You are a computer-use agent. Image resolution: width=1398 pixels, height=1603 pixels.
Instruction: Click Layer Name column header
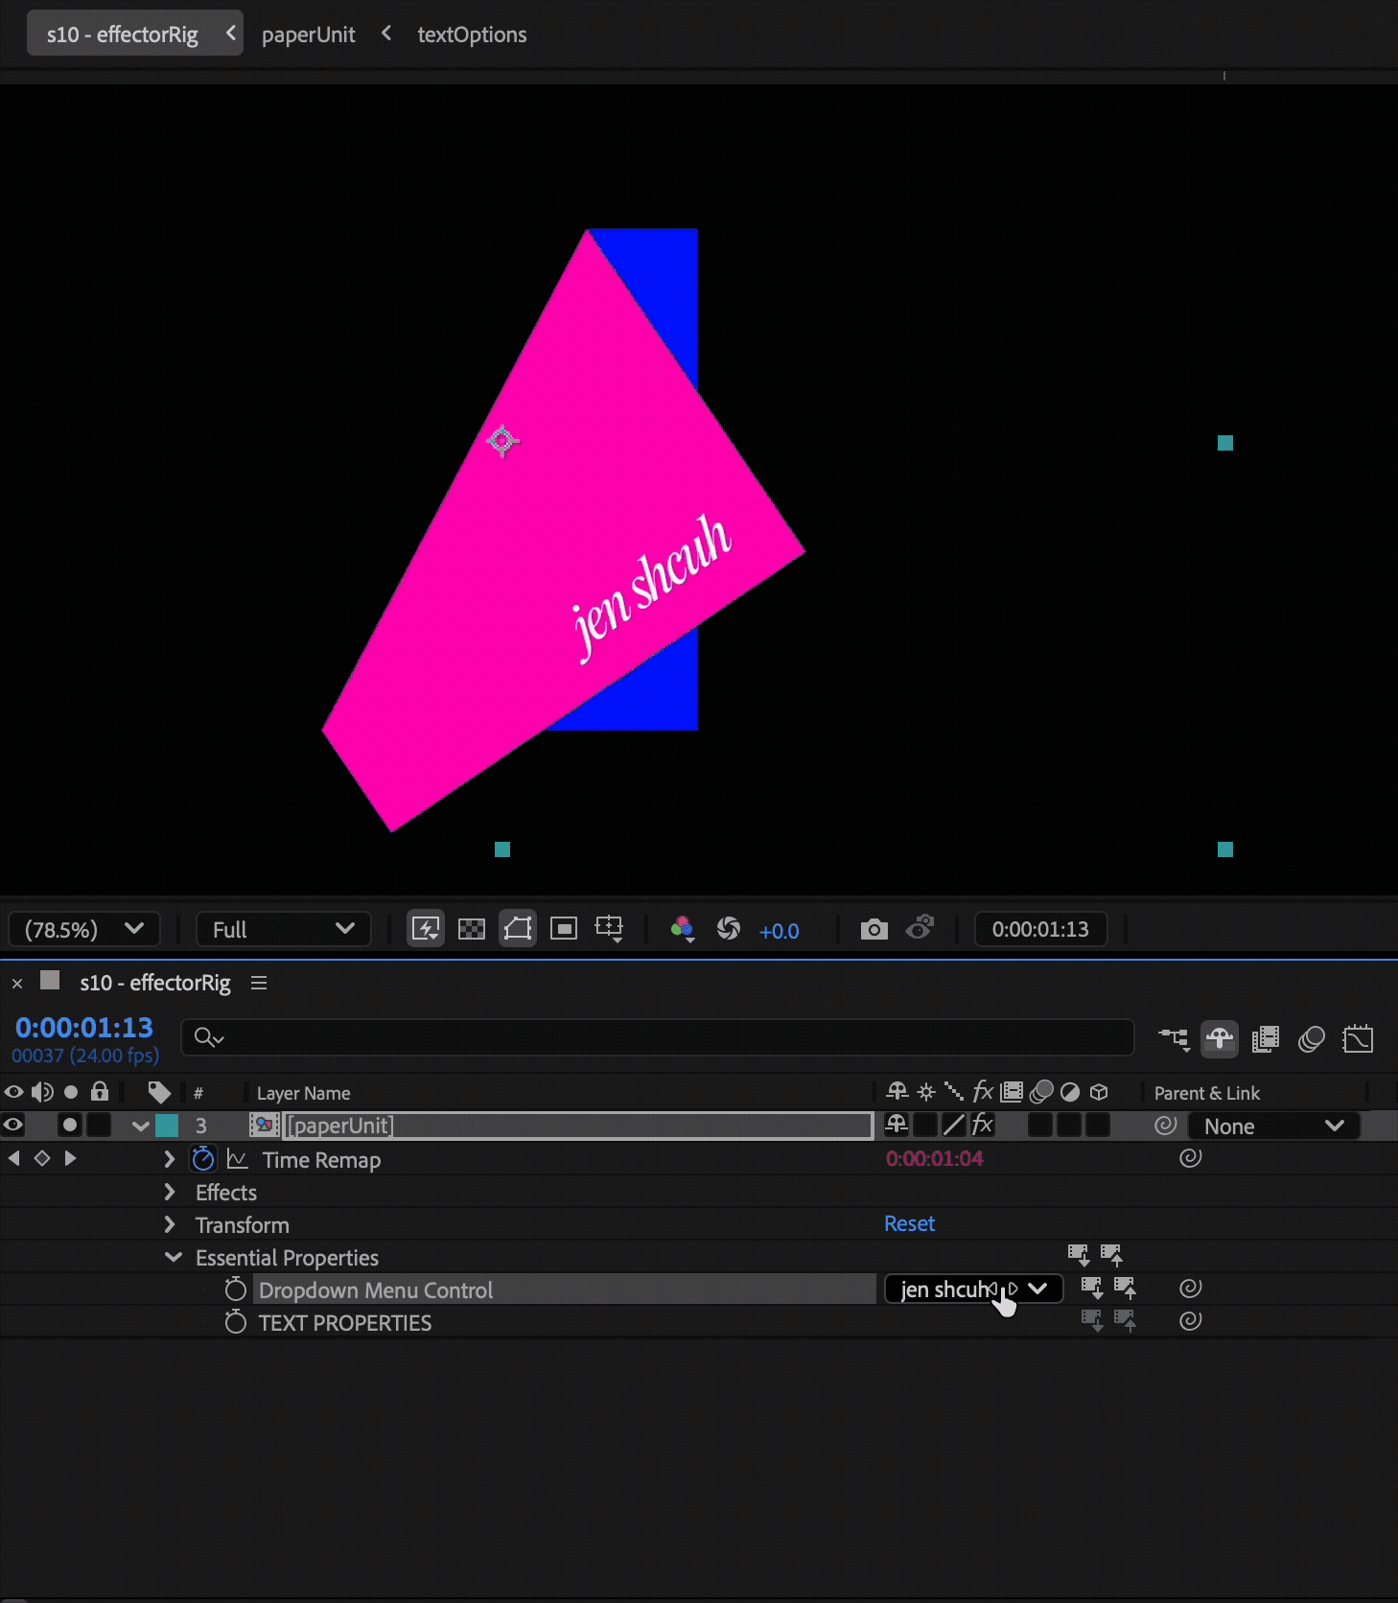pyautogui.click(x=303, y=1093)
